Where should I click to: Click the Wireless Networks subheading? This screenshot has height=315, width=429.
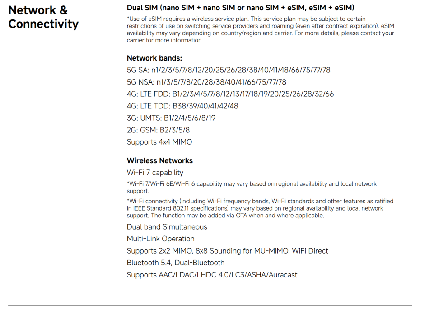(159, 160)
